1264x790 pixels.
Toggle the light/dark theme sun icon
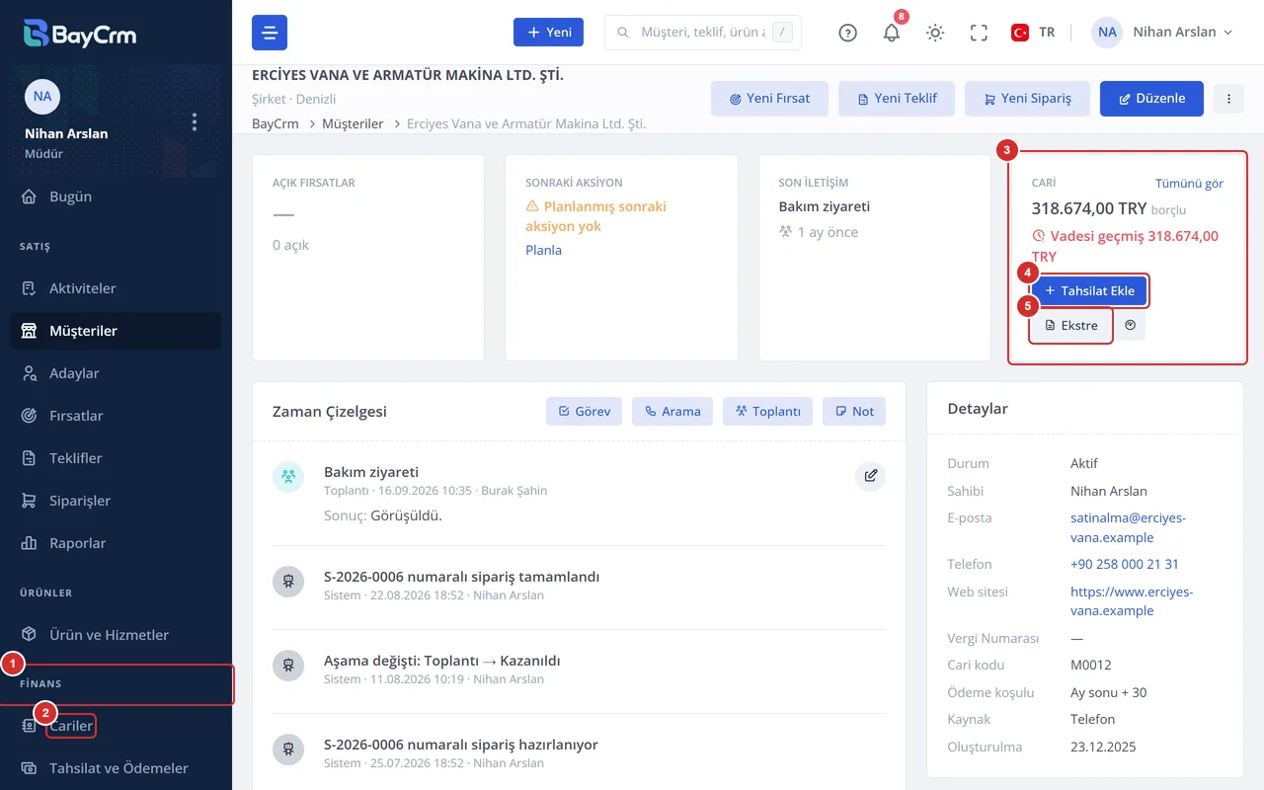pyautogui.click(x=935, y=33)
